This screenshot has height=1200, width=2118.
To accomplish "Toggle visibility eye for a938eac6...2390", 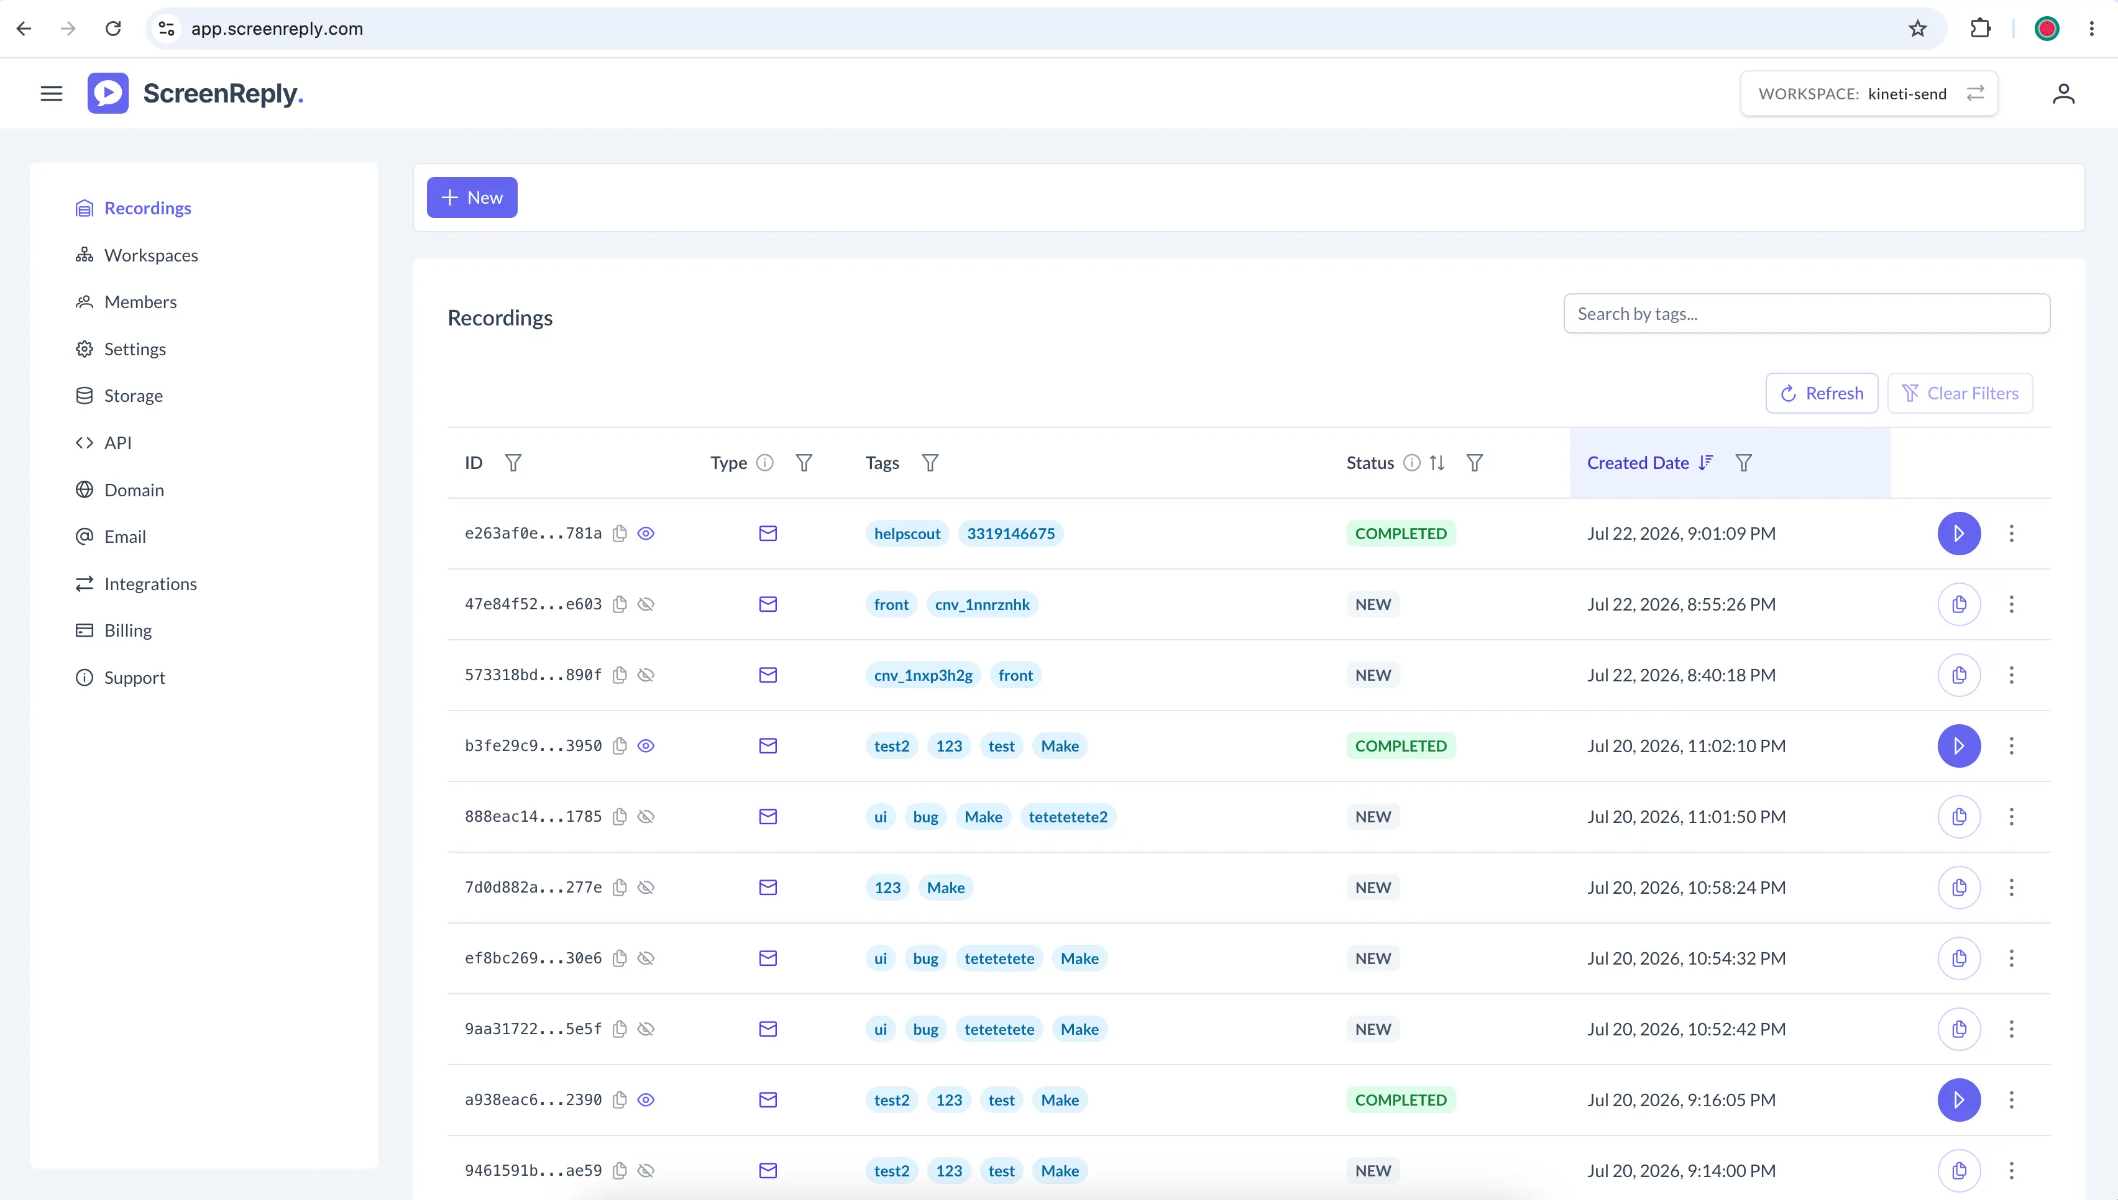I will click(646, 1100).
